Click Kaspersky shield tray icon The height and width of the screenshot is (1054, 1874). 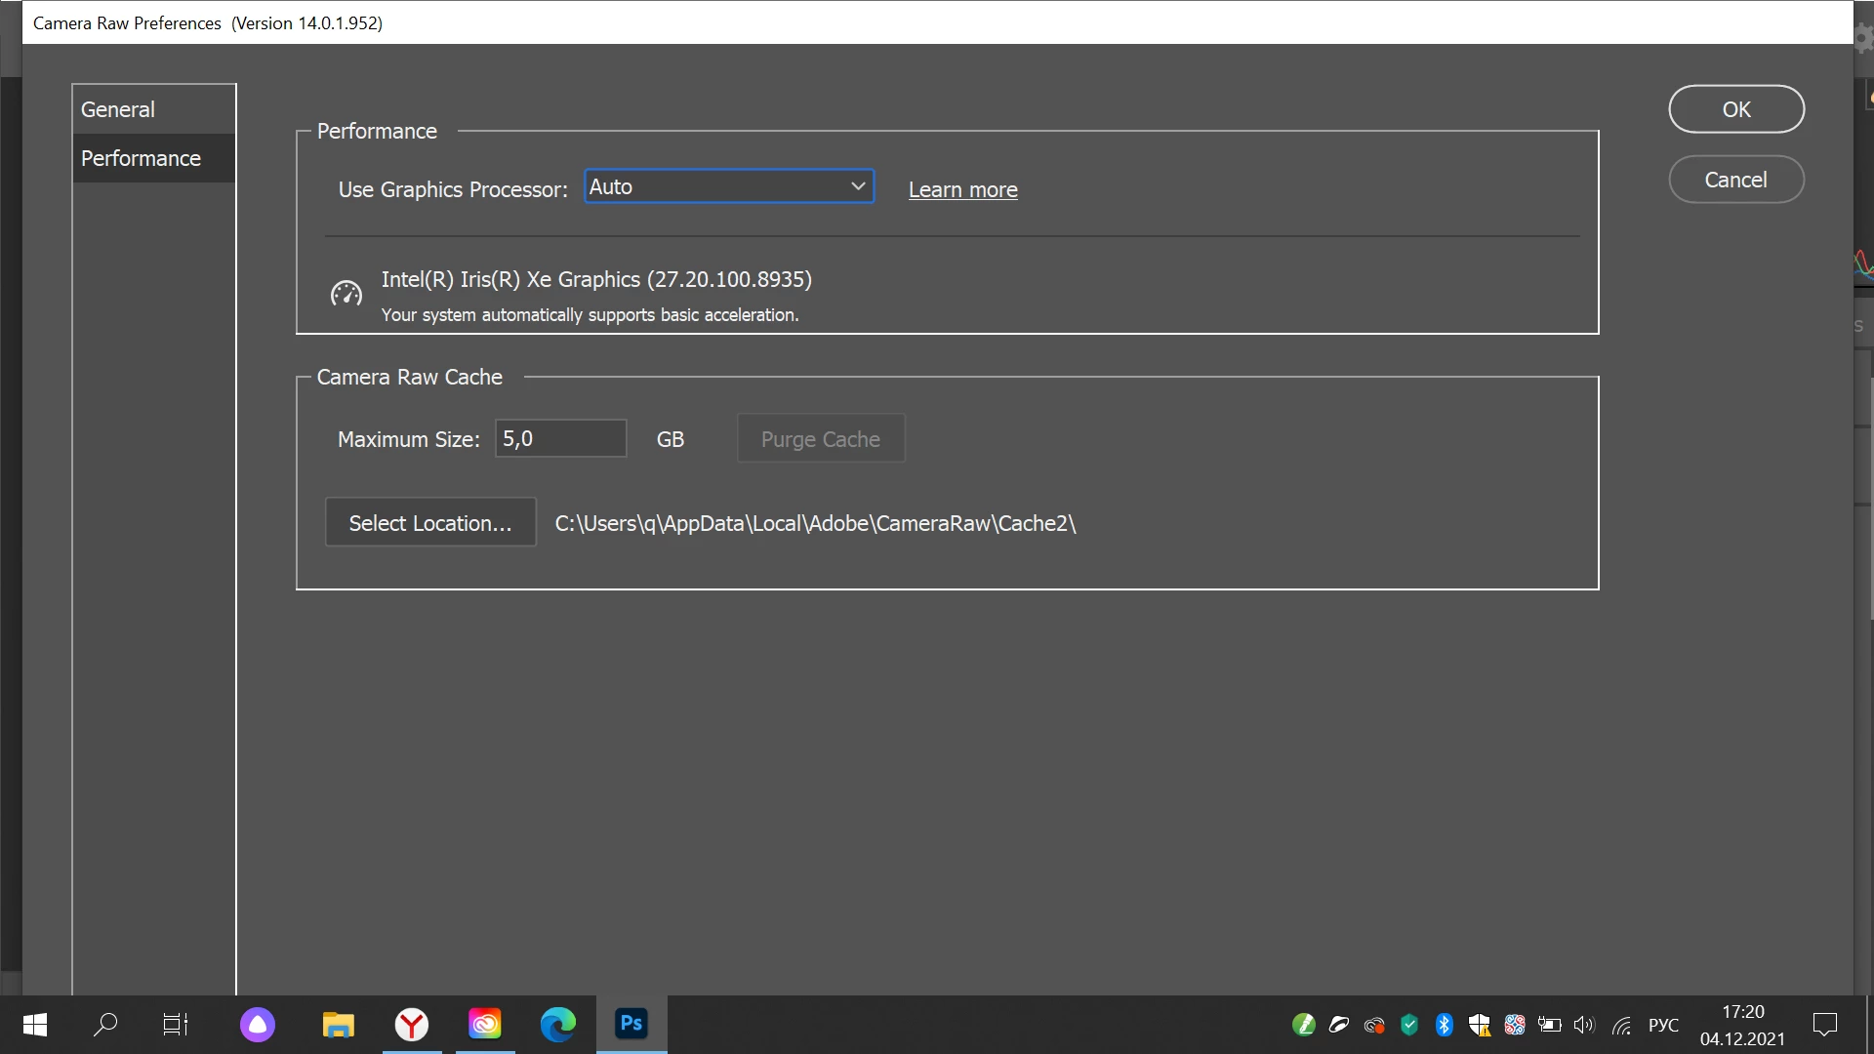(1409, 1025)
